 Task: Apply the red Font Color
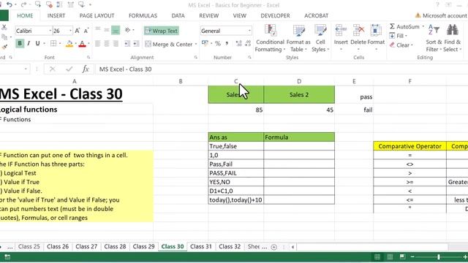point(83,44)
